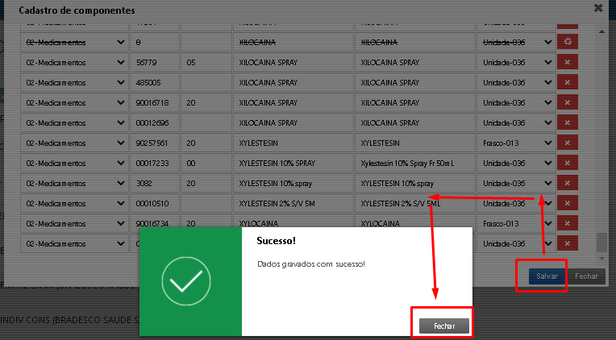Remove the row with code 3082

(x=568, y=184)
